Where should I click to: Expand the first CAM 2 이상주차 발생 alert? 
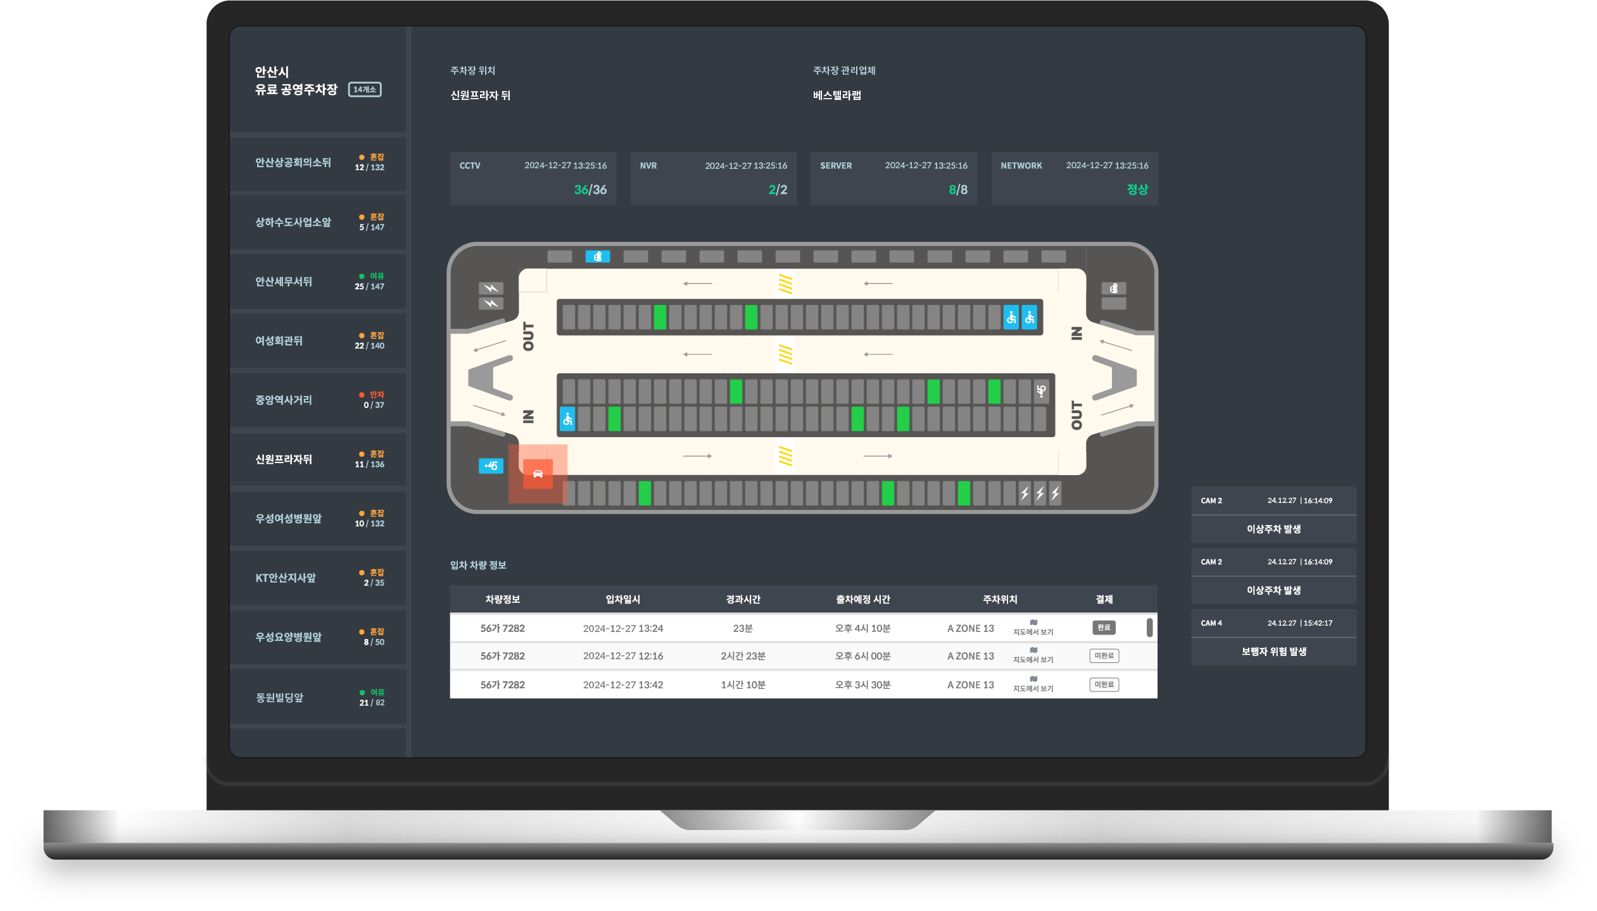coord(1273,529)
